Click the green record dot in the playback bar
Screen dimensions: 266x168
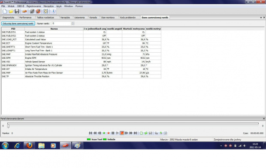[x=104, y=133]
